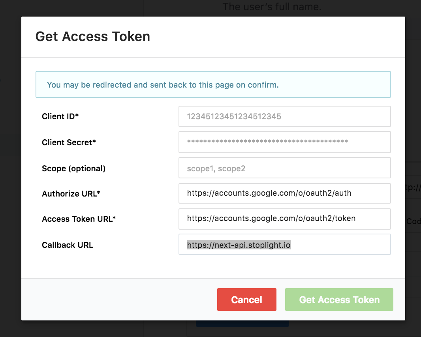Screen dimensions: 421x337
Task: Select the Callback URL input field
Action: (284, 244)
